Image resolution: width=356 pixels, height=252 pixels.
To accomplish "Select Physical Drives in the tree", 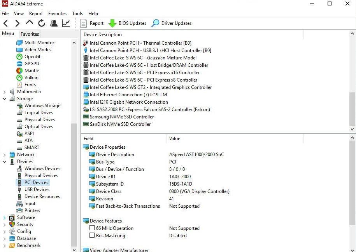I will tap(40, 120).
